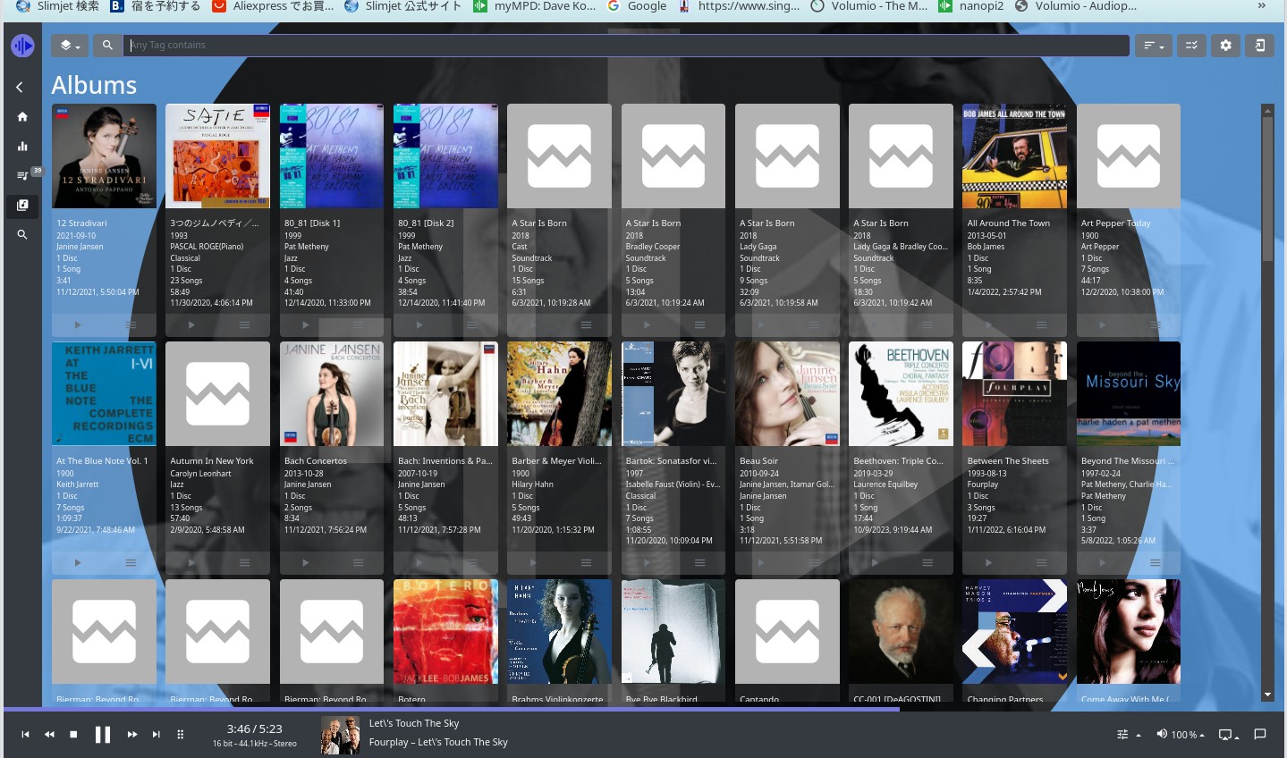Skip to the next track

point(156,734)
